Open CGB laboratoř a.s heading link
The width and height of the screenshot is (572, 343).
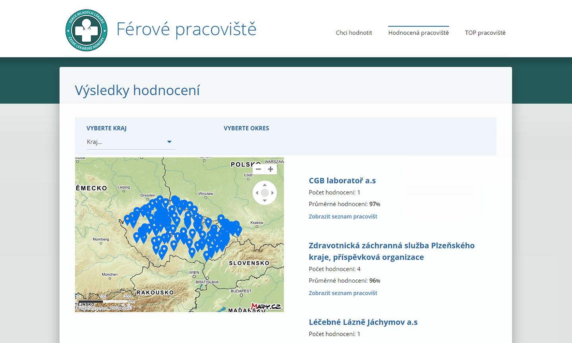tap(342, 181)
